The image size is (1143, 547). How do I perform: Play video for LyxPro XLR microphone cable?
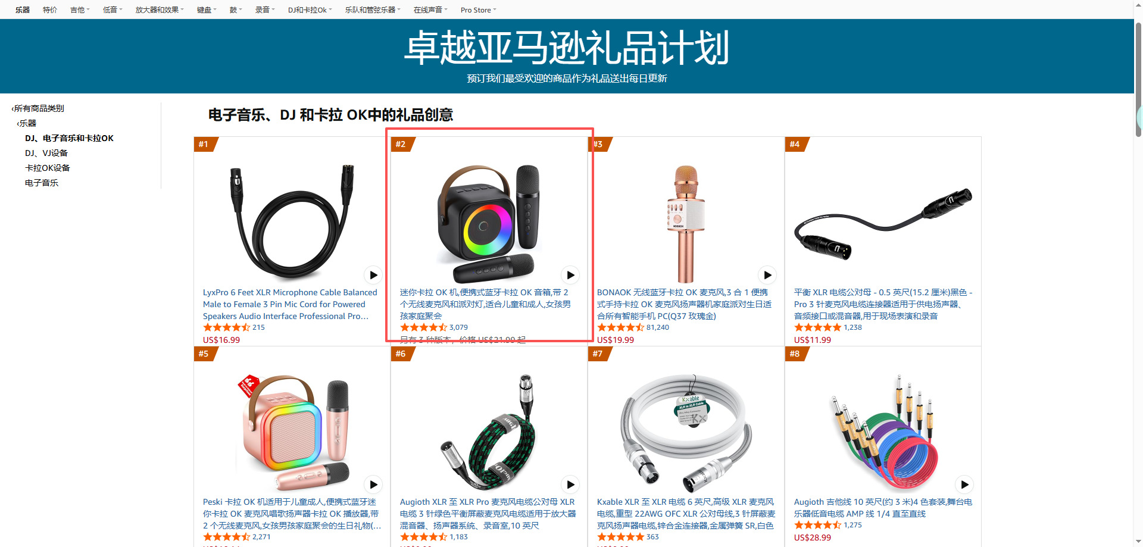pos(373,275)
